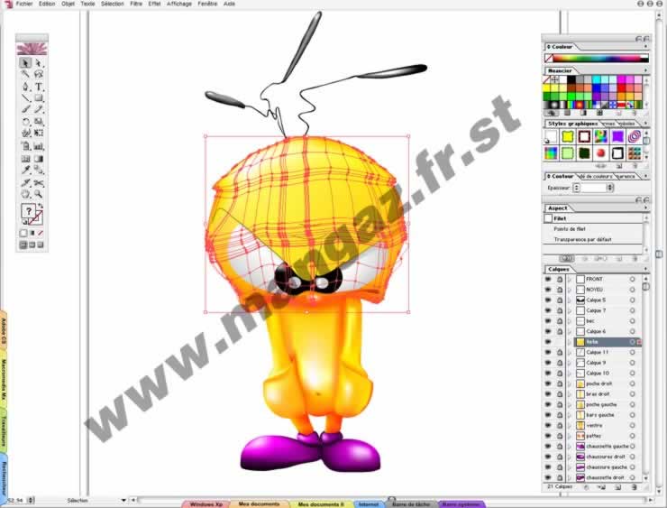Open Styles graphiques panel options menu

[645, 124]
